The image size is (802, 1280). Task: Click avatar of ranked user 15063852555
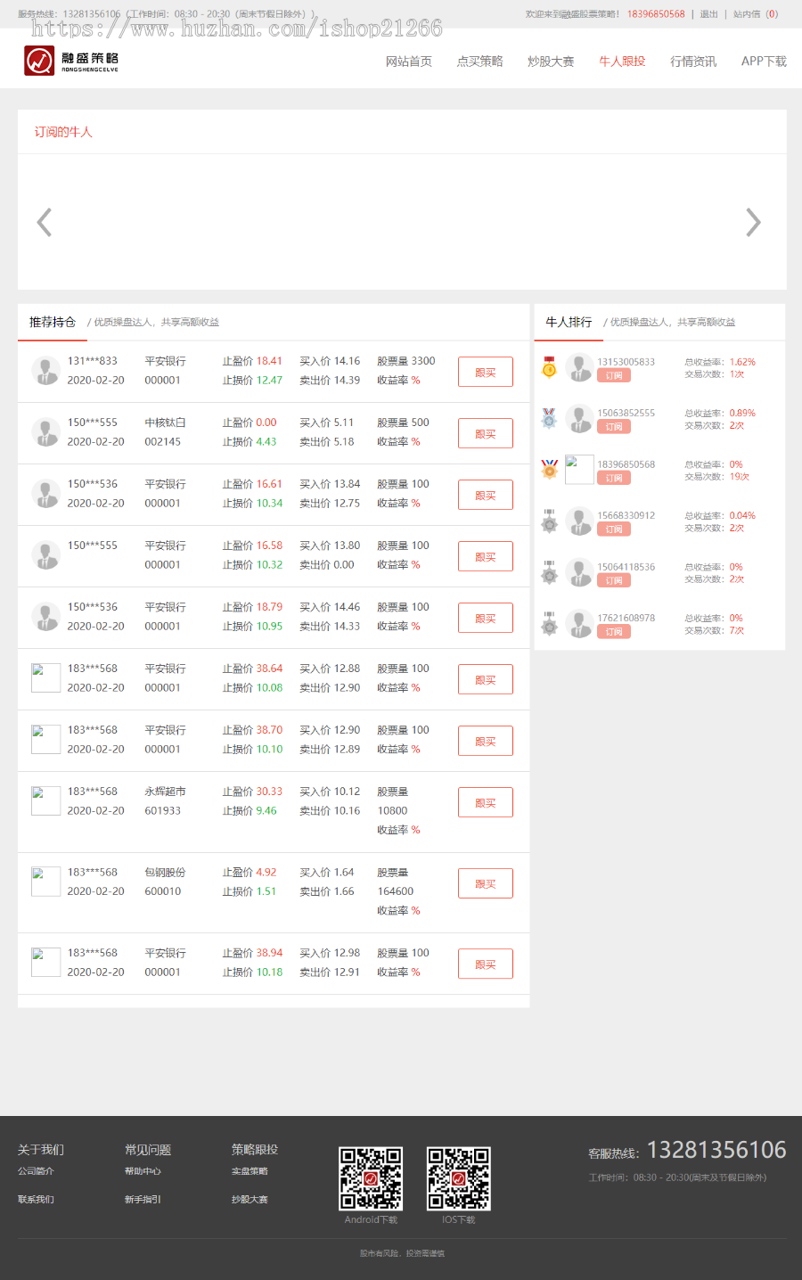[x=579, y=418]
